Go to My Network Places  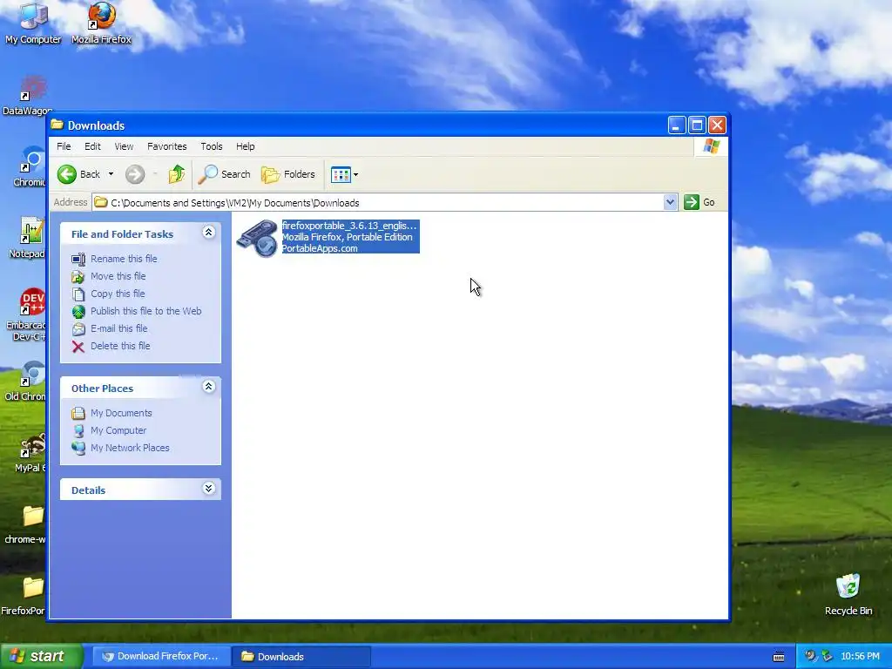[131, 449]
